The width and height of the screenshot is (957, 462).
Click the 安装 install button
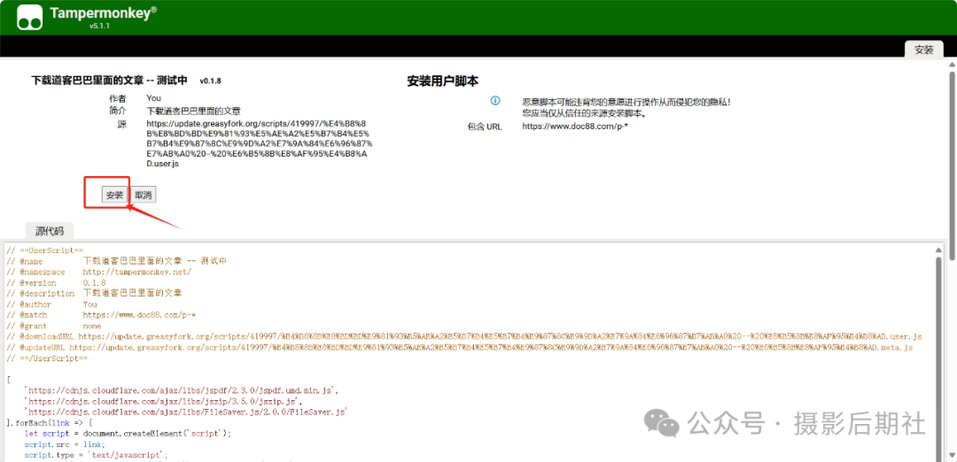click(114, 195)
